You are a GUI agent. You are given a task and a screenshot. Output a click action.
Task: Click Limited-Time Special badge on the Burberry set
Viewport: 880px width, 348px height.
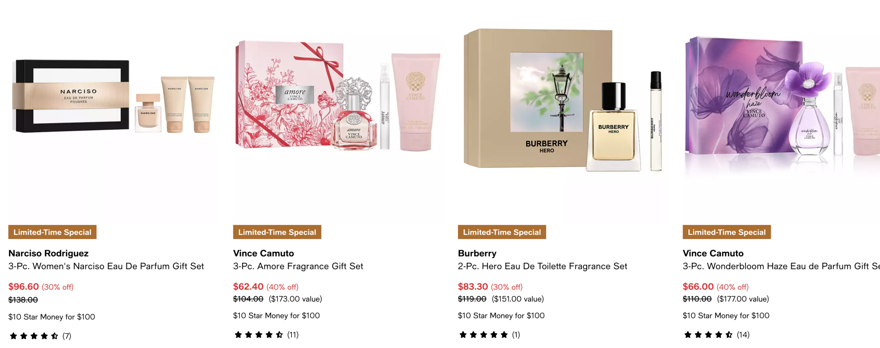coord(502,232)
